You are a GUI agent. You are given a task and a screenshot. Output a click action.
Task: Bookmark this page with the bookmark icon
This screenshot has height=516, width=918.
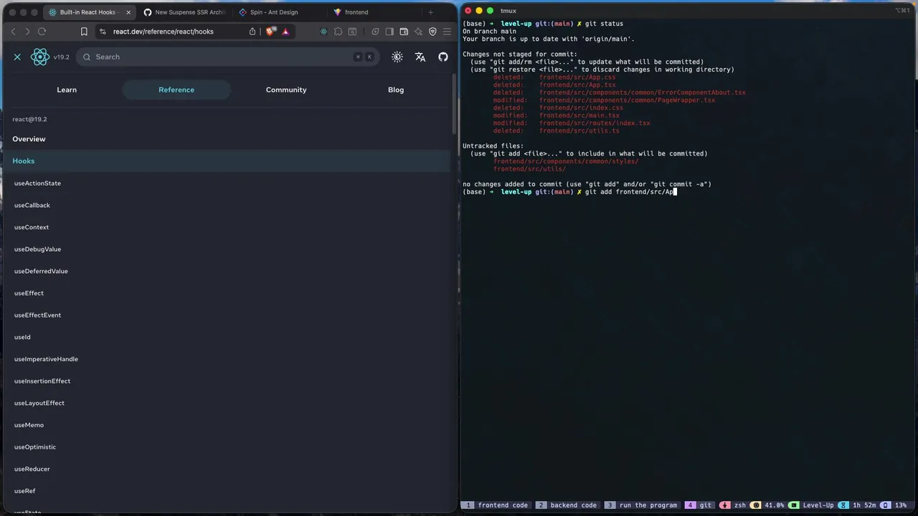click(x=84, y=32)
